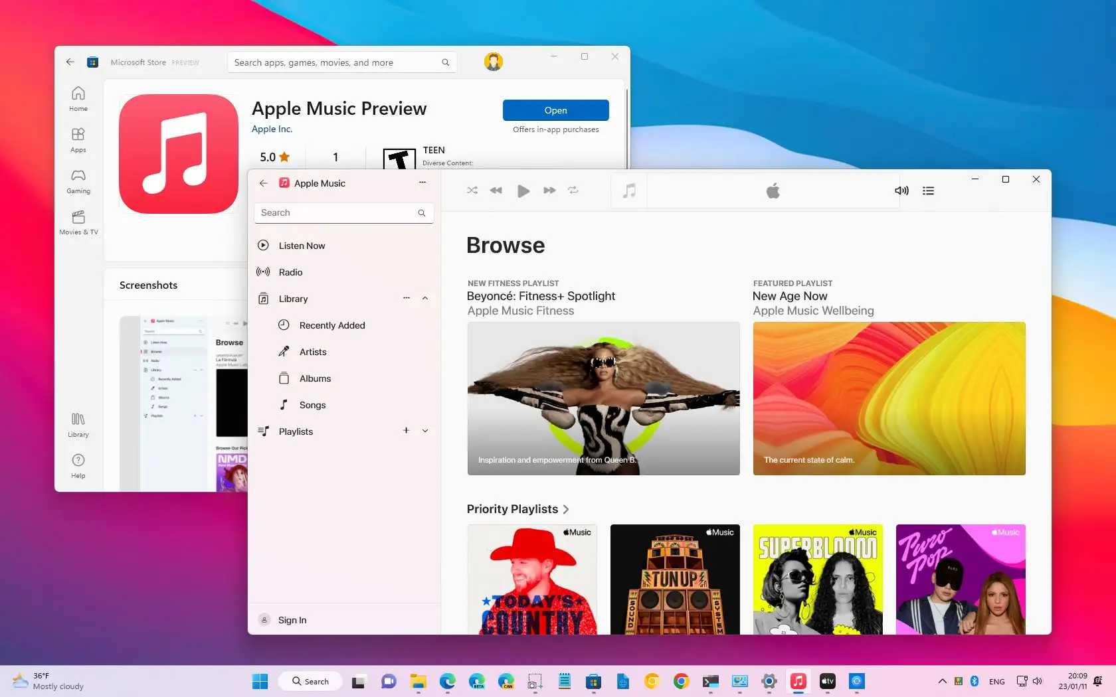Adjust the volume control
The image size is (1116, 697).
point(901,191)
